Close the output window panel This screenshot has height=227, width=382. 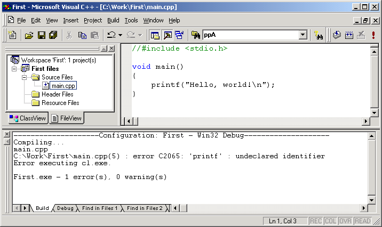(x=7, y=134)
